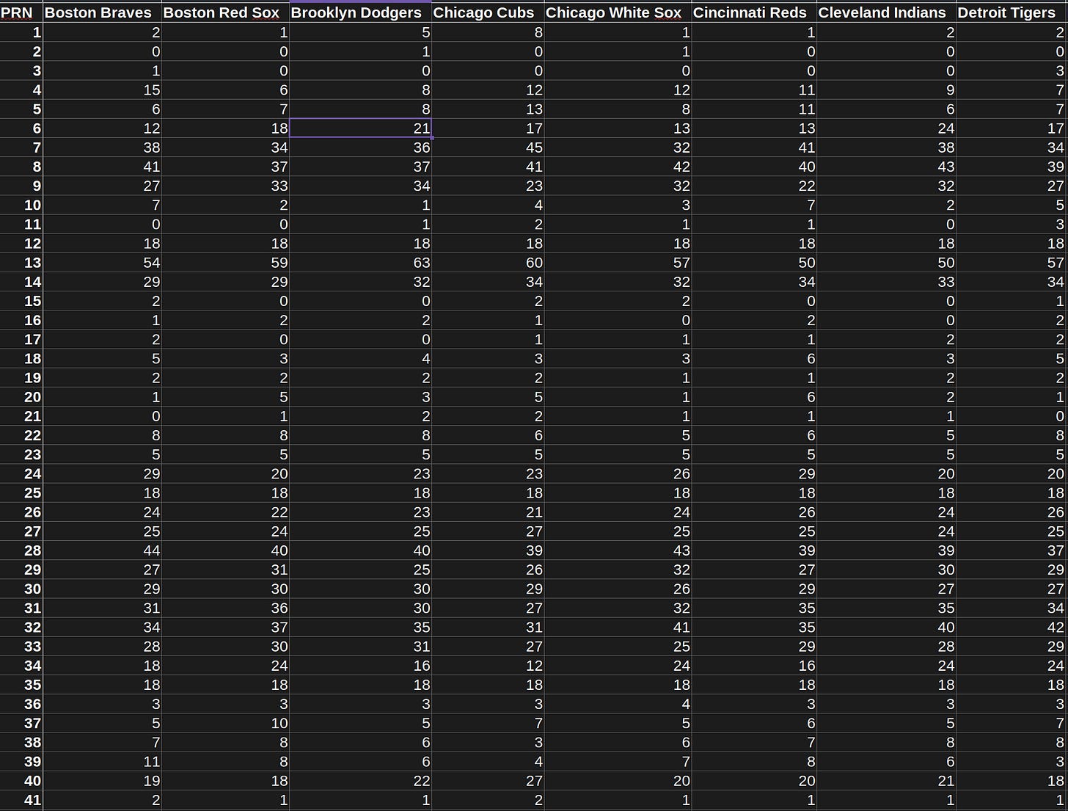Select Chicago Cubs value 60 in PRN 13

tap(488, 262)
